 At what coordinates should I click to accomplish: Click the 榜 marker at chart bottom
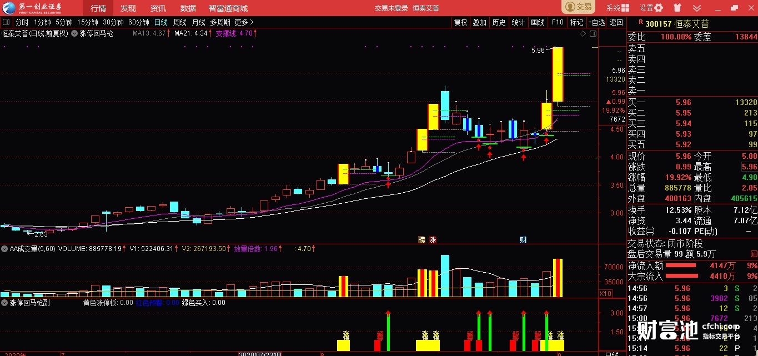tap(422, 240)
